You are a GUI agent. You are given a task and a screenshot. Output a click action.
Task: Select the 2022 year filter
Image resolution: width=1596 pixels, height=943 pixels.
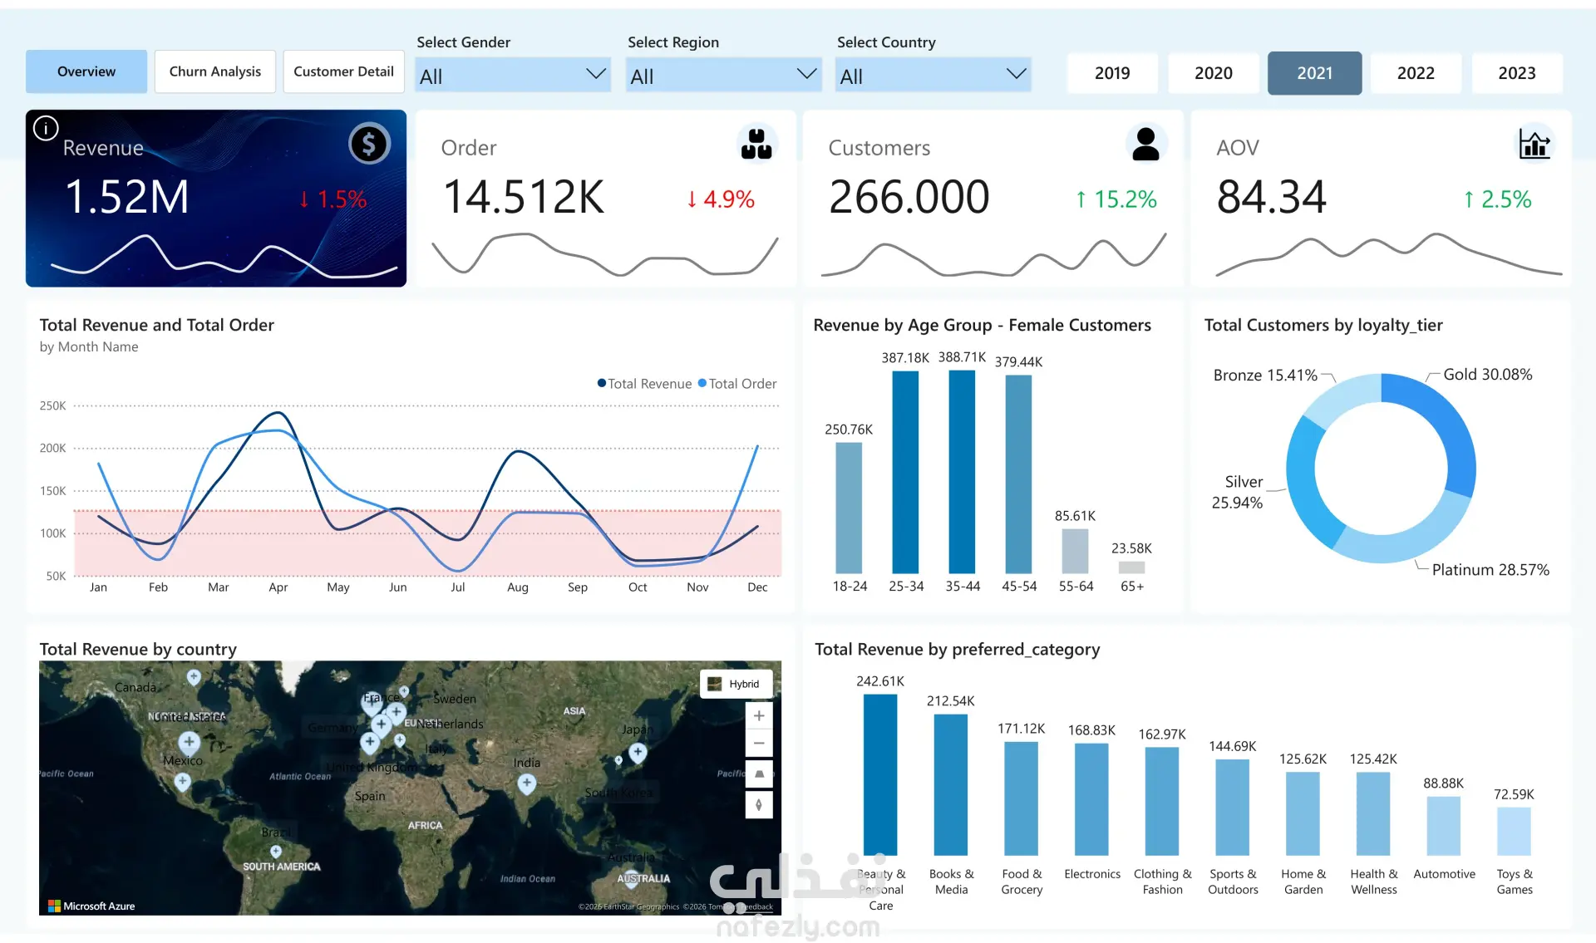(x=1416, y=73)
